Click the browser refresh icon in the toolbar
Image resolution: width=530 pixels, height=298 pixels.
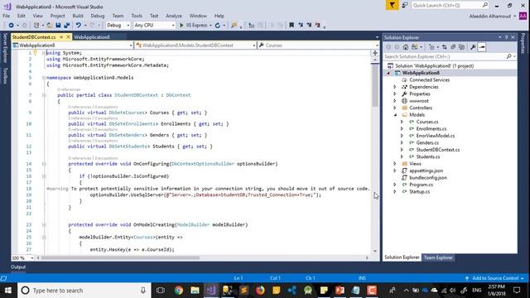point(217,26)
